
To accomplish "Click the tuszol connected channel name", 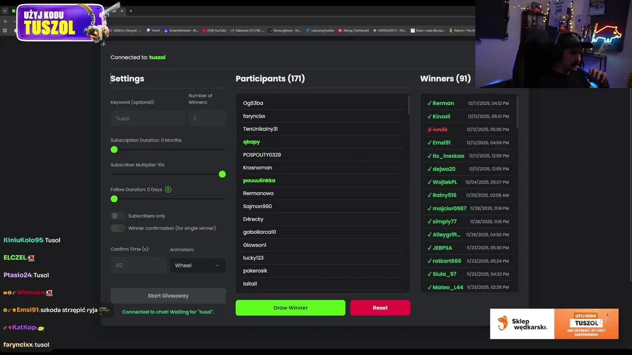I will click(157, 57).
